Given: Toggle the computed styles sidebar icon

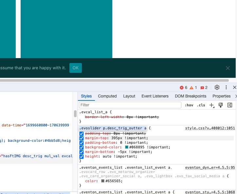Looking at the screenshot, I should click(230, 105).
